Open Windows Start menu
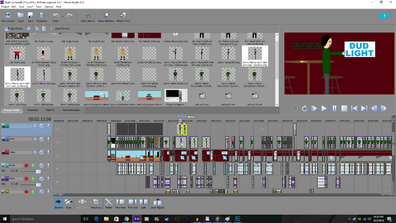This screenshot has height=223, width=396. click(x=4, y=219)
